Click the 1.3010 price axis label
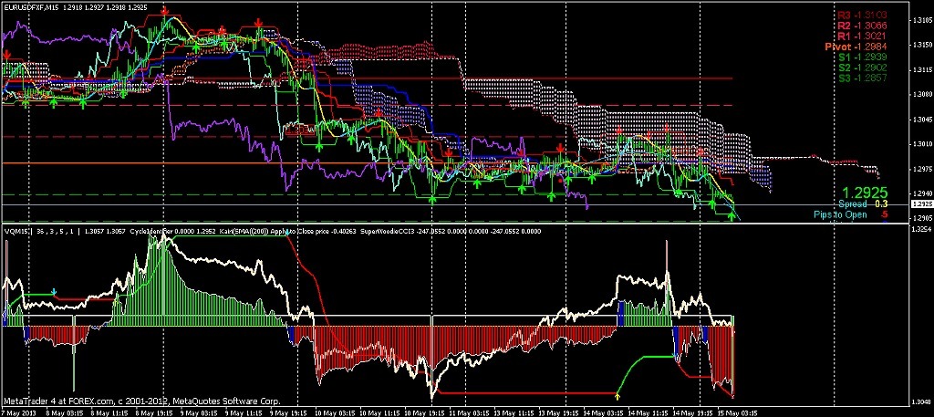 pyautogui.click(x=921, y=144)
